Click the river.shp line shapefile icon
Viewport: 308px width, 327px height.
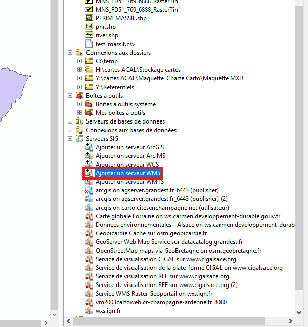(x=89, y=35)
